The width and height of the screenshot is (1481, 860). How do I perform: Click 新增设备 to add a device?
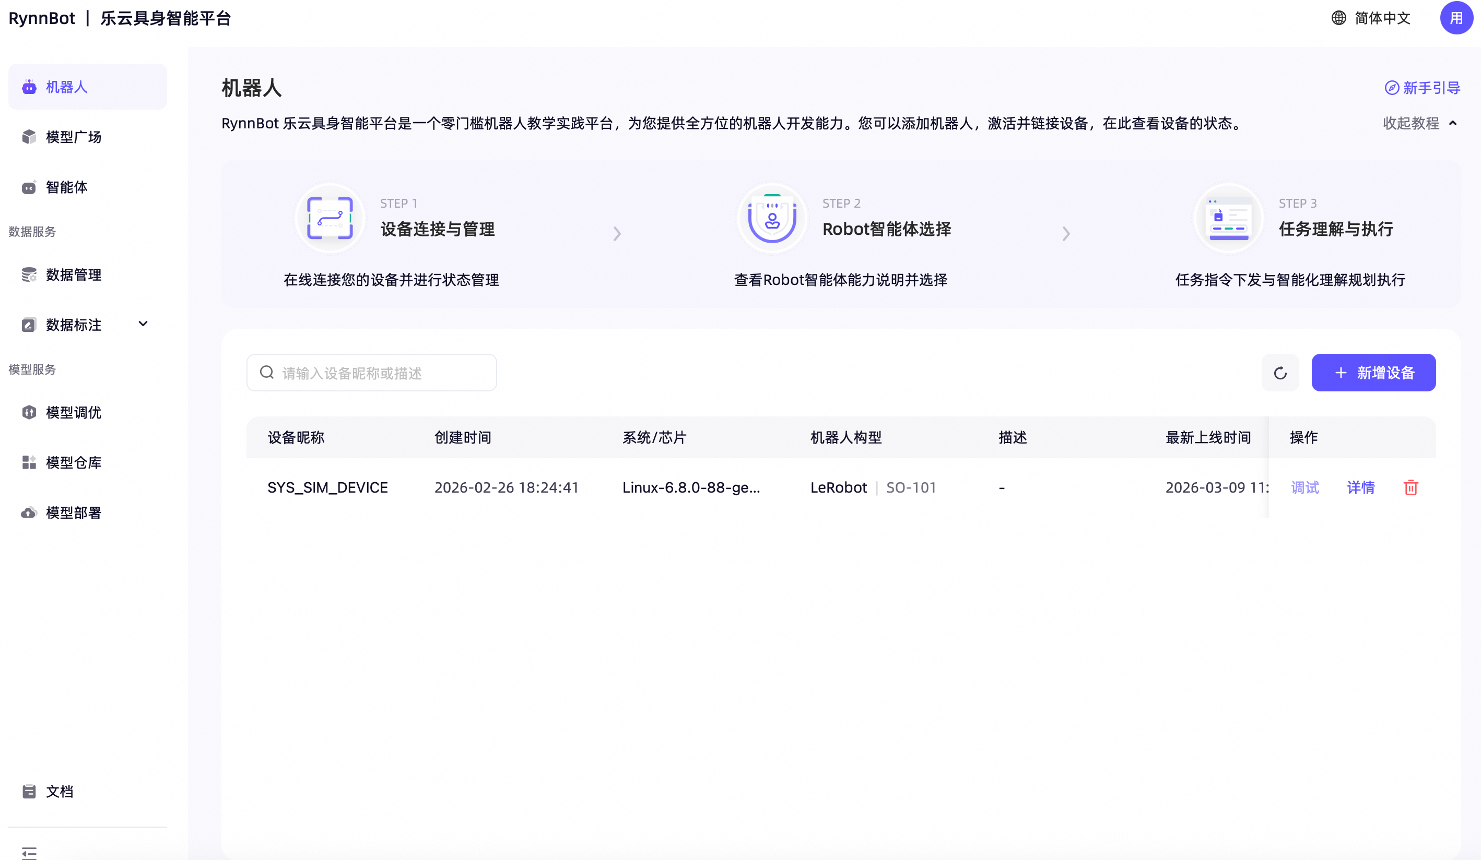pyautogui.click(x=1373, y=373)
